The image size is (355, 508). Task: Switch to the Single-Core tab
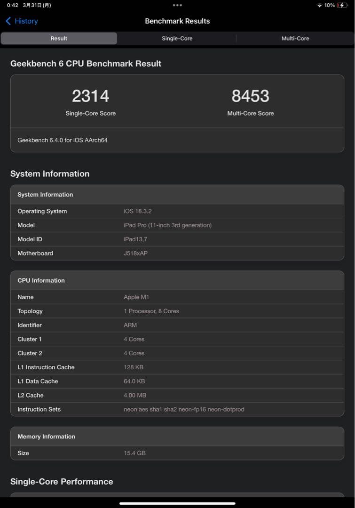pos(177,38)
